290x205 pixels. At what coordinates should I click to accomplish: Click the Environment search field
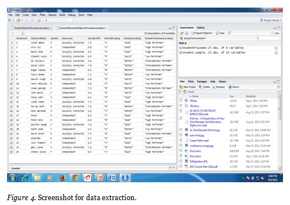267,38
